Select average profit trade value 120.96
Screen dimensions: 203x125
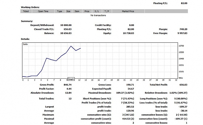(x=130, y=111)
